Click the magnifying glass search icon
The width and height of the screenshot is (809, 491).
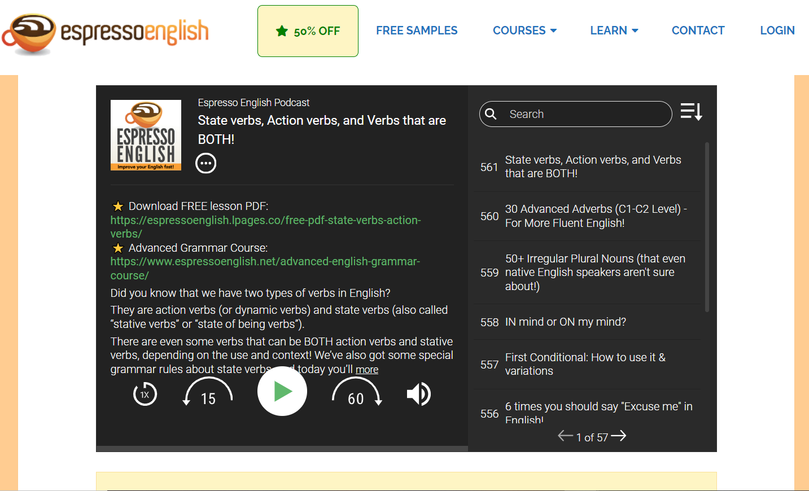(x=491, y=114)
